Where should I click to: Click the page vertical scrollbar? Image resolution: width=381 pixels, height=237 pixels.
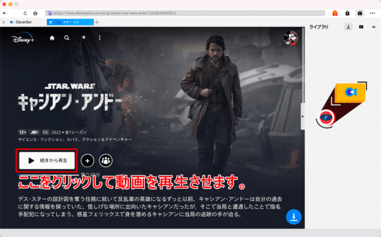303,65
